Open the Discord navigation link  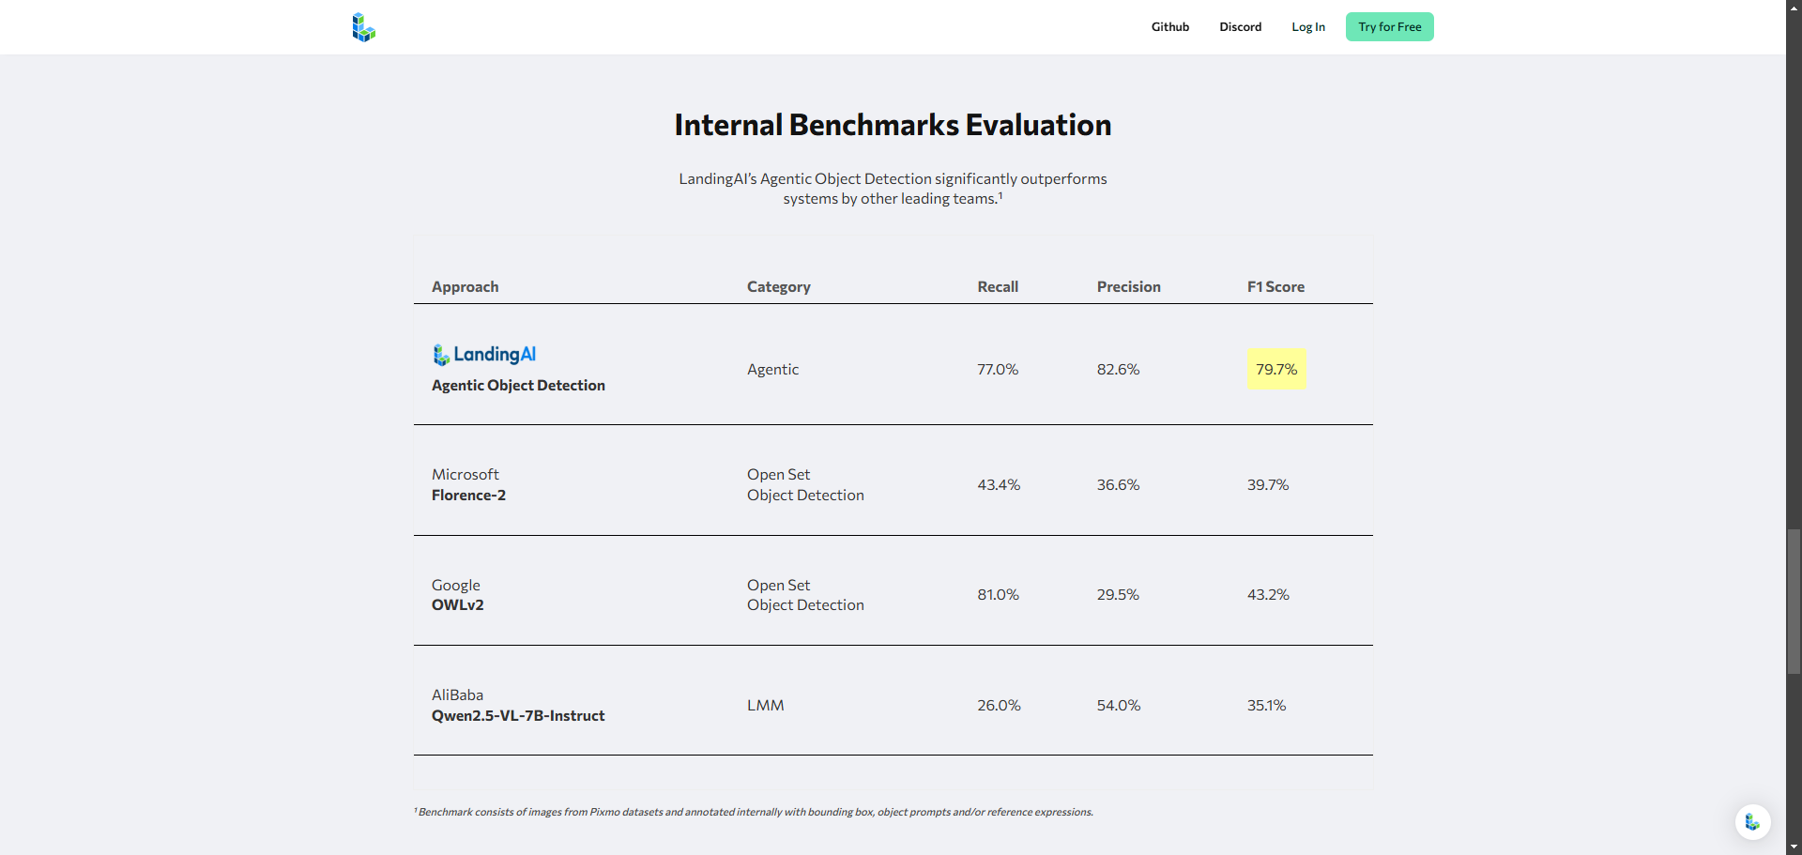(x=1240, y=27)
